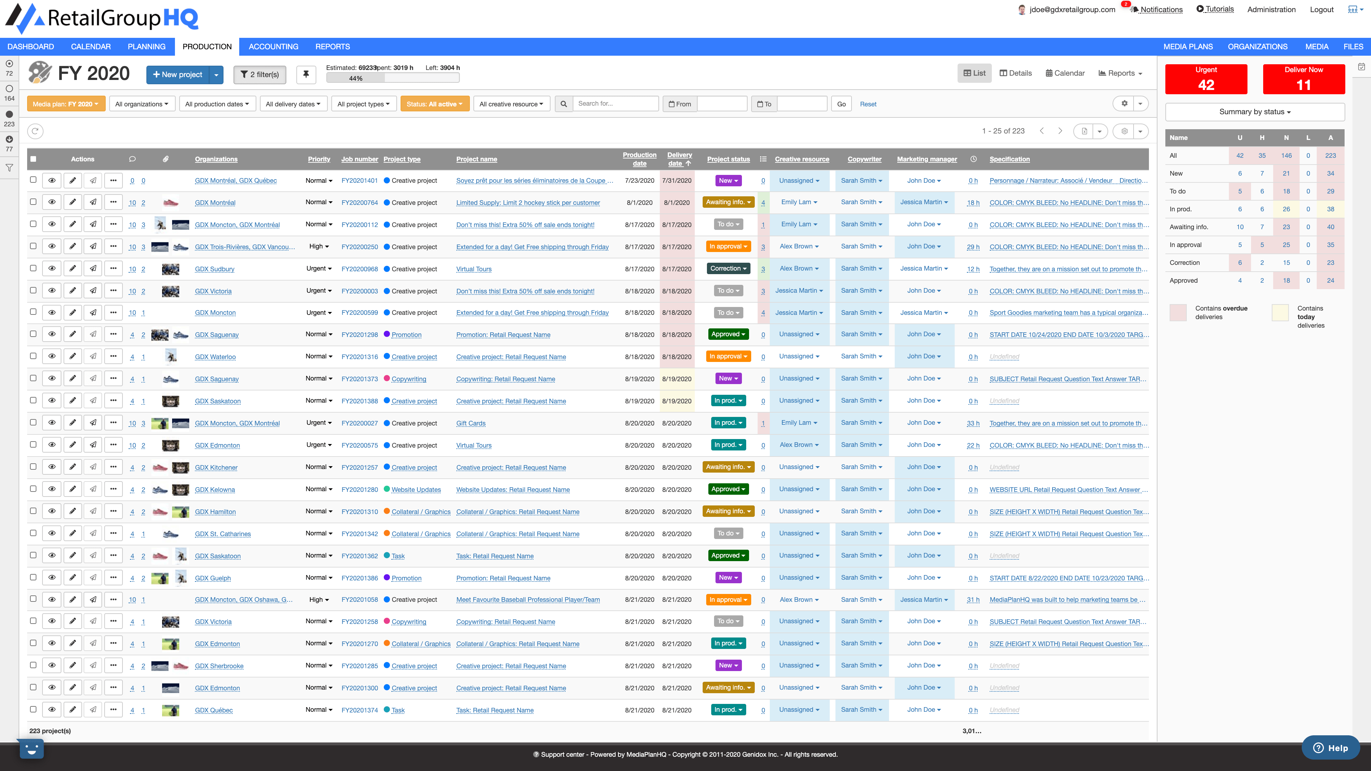Go to the ACCOUNTING tab
The width and height of the screenshot is (1371, 771).
pyautogui.click(x=273, y=46)
